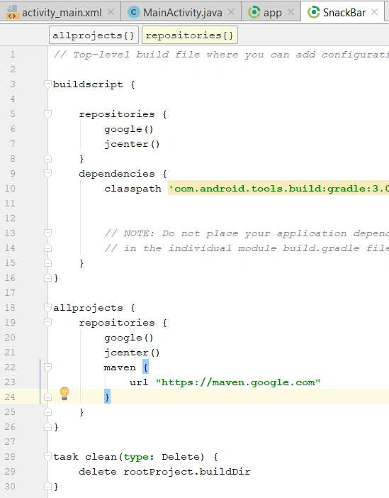
Task: Click fold end marker on line 15
Action: [x=47, y=263]
